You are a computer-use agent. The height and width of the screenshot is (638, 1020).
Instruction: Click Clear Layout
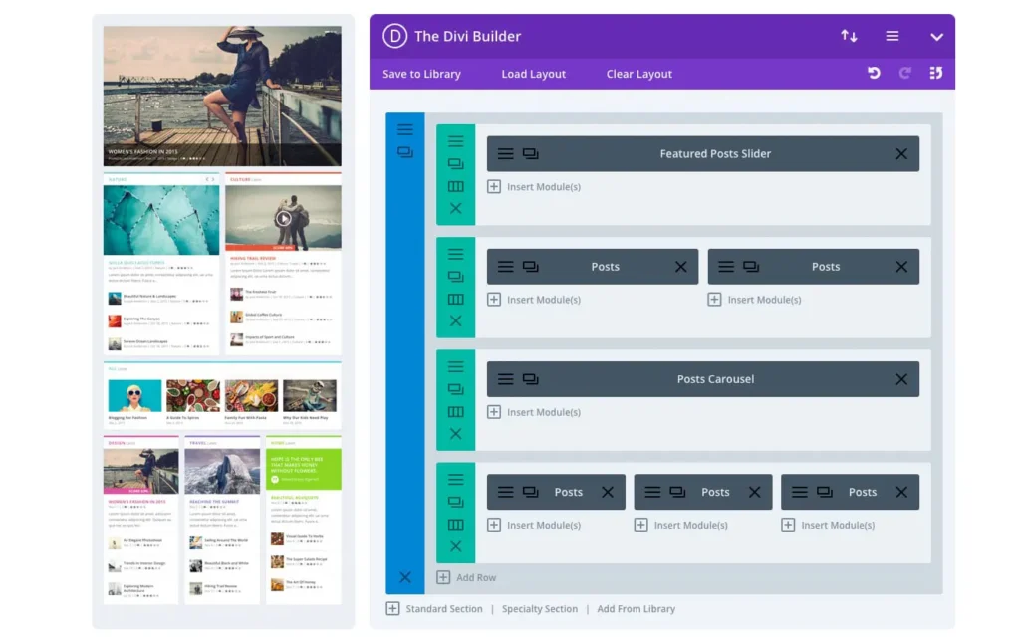point(638,74)
